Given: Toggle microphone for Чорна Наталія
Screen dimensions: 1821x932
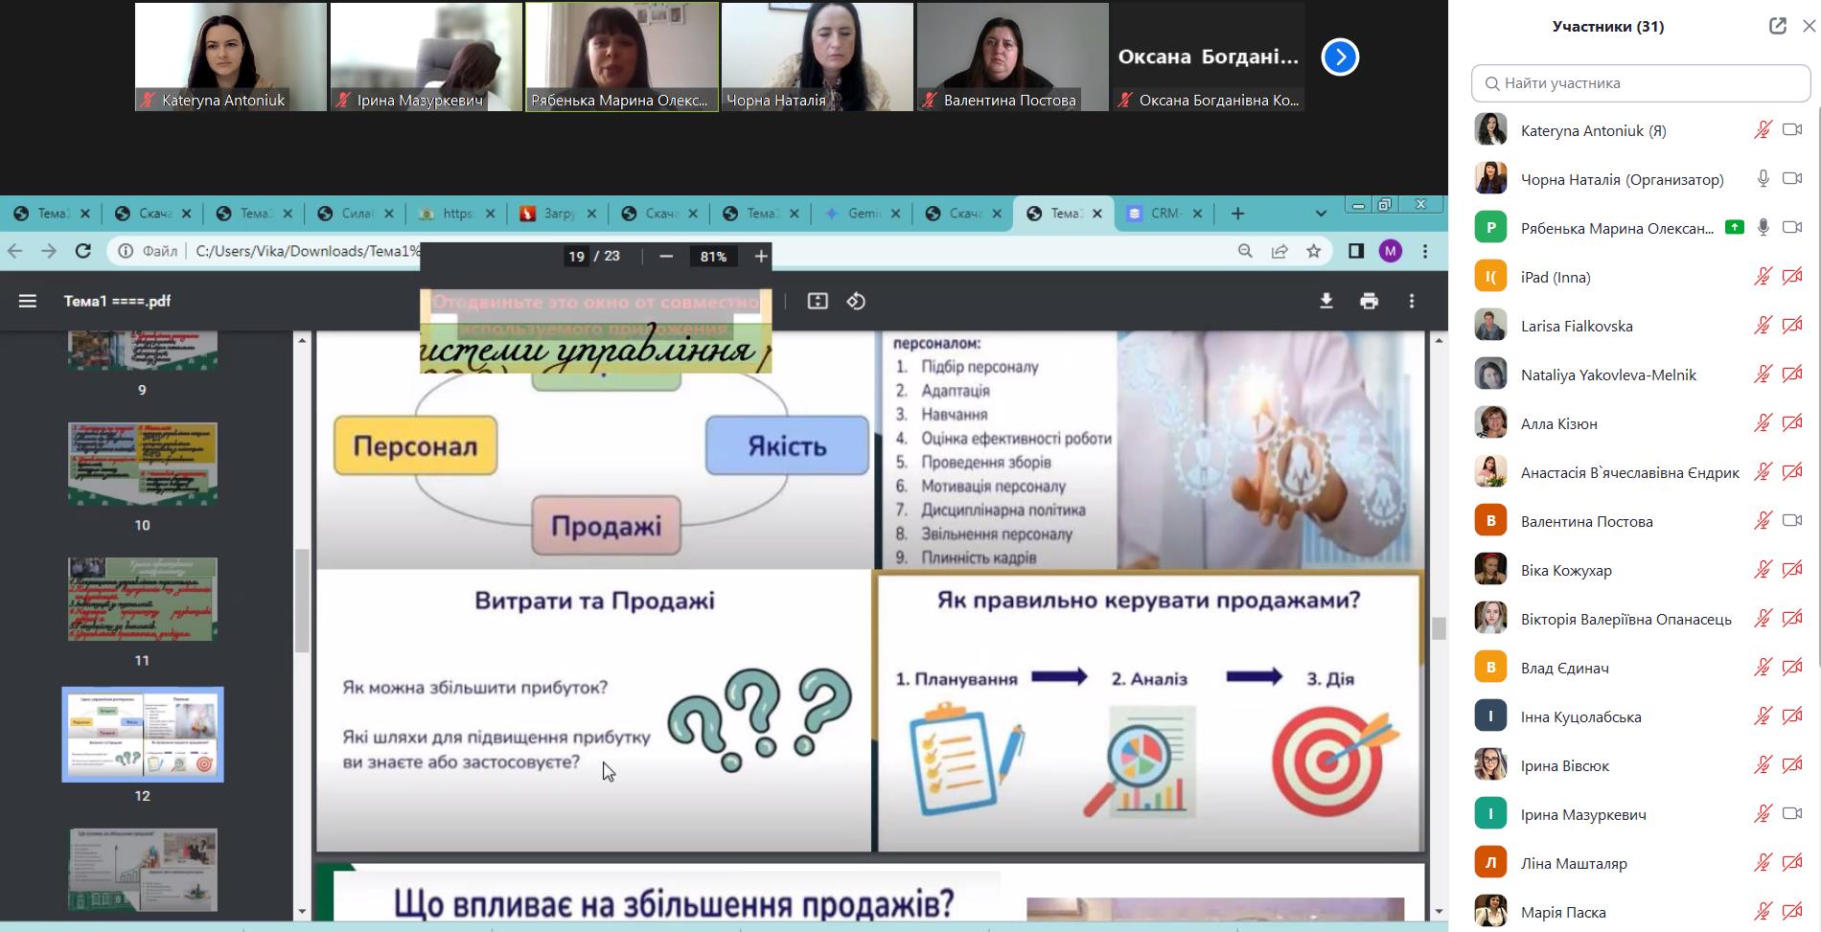Looking at the screenshot, I should click(x=1763, y=179).
